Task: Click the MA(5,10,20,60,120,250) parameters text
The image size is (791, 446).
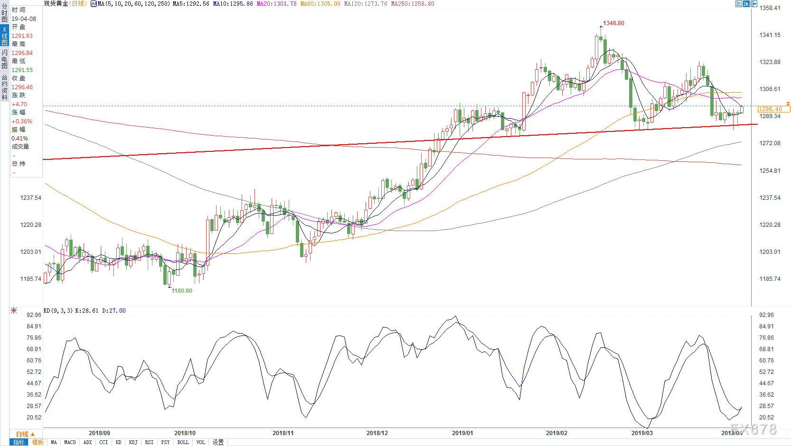Action: pyautogui.click(x=134, y=4)
